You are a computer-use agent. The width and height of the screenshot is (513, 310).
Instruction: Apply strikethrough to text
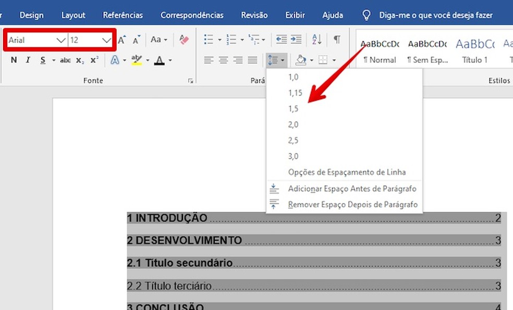[65, 60]
